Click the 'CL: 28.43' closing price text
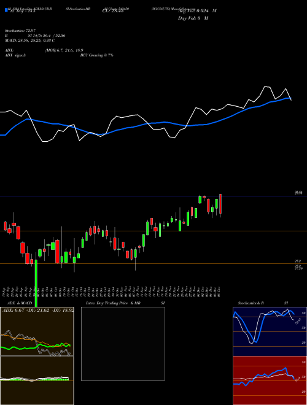The image size is (307, 405). [x=113, y=11]
